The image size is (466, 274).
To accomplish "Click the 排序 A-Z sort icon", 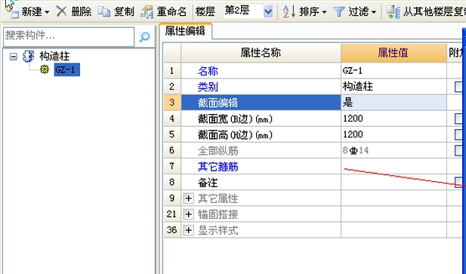I will tap(289, 11).
